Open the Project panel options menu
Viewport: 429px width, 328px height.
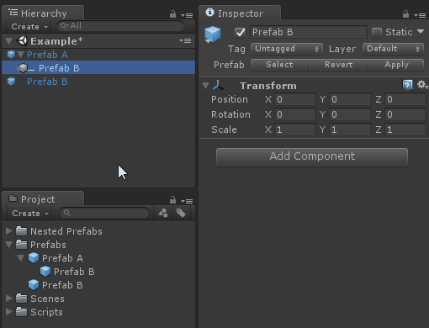pyautogui.click(x=187, y=201)
